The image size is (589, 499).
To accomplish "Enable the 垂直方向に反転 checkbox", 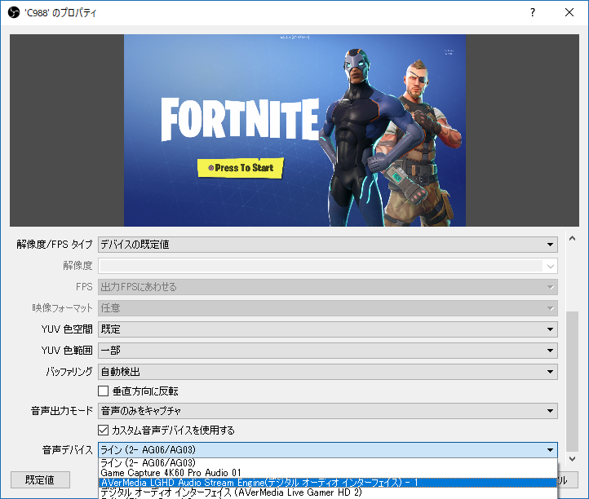I will pos(104,391).
